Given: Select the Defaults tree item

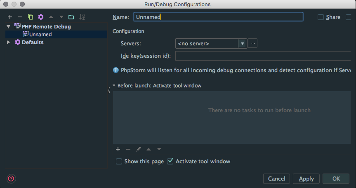Looking at the screenshot, I should click(x=33, y=42).
